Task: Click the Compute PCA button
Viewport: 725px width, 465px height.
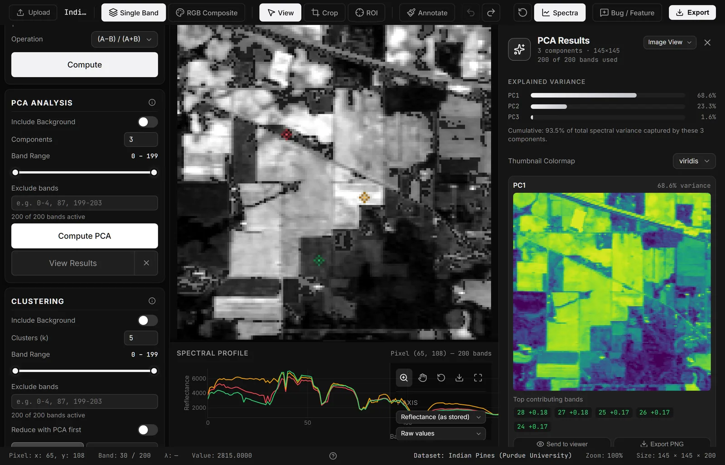Action: (85, 236)
